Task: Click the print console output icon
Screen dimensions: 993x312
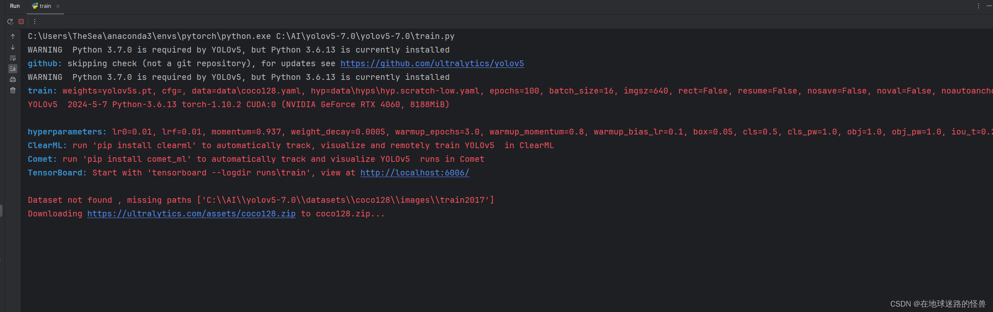Action: point(13,79)
